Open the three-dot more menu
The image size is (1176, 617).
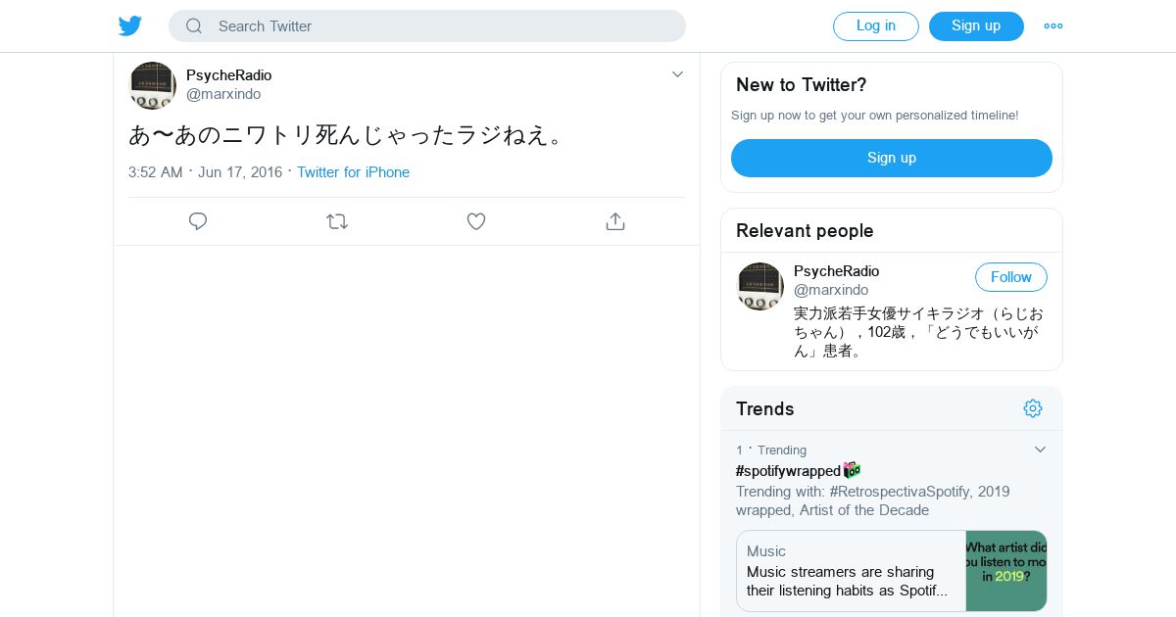[1053, 26]
